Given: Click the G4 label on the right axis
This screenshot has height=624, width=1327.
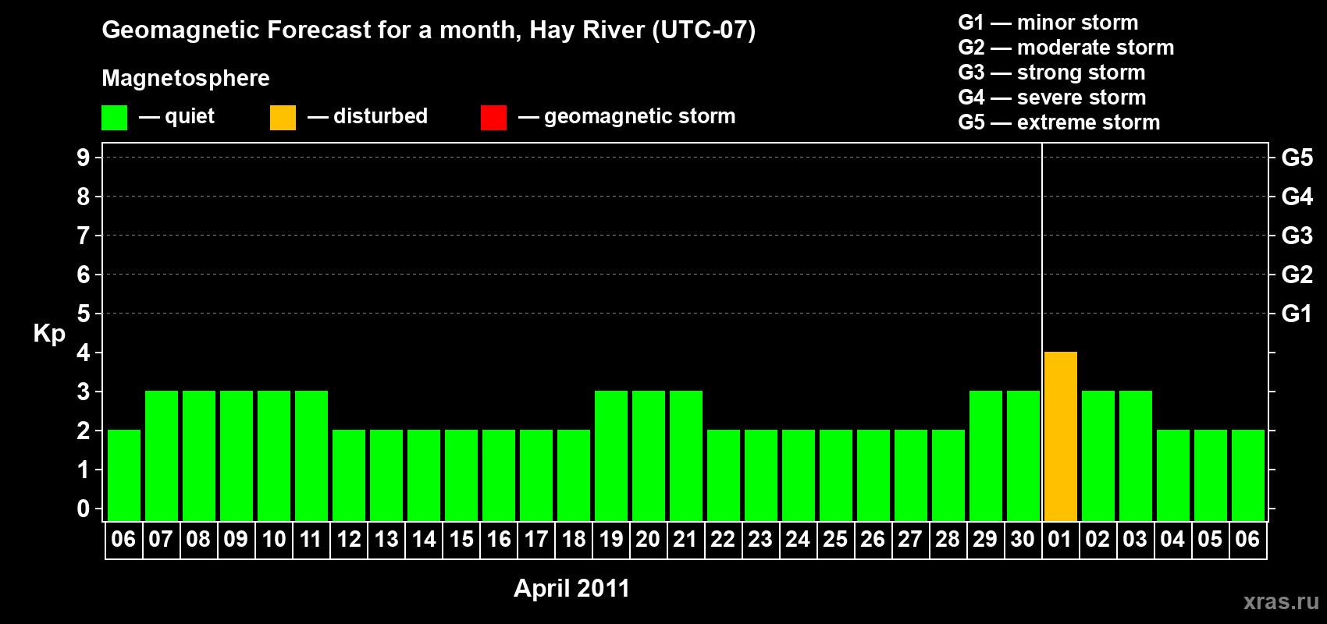Looking at the screenshot, I should (x=1297, y=197).
